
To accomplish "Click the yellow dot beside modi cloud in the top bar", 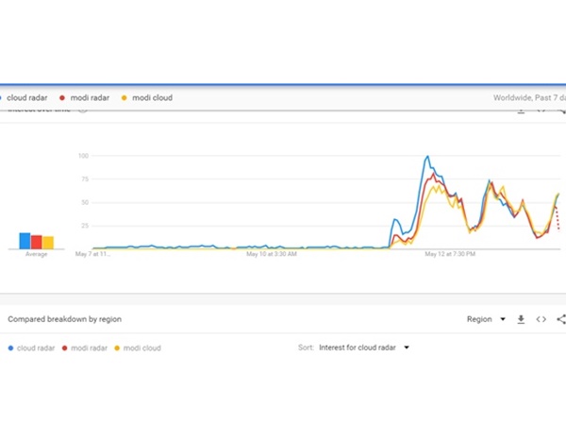I will point(125,97).
